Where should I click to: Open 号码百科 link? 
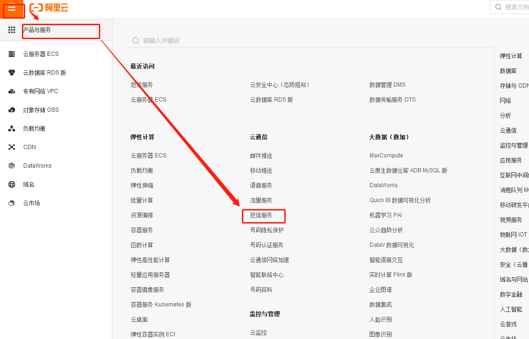pos(261,290)
